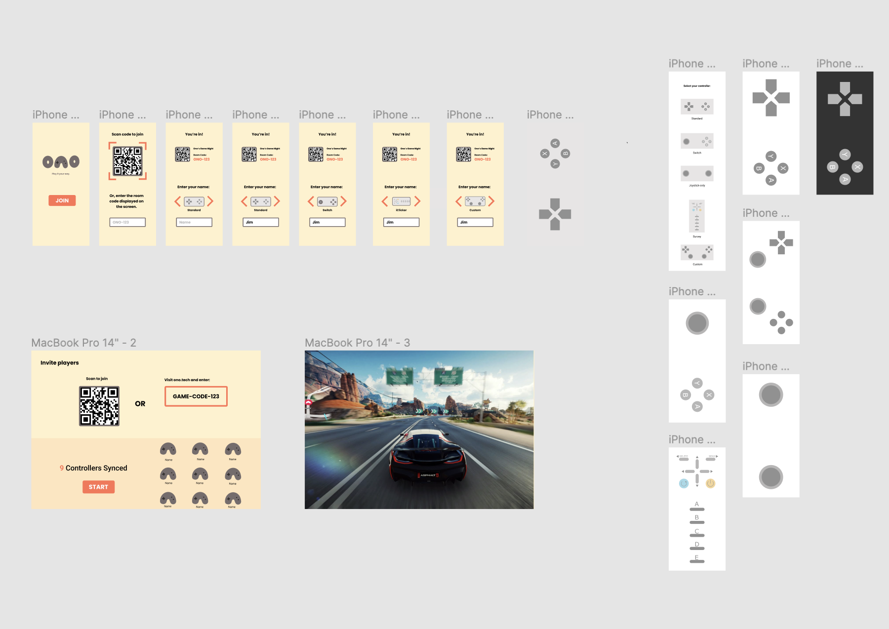Screen dimensions: 889x629
Task: Choose the Survey controller thumbnail in the list
Action: point(697,216)
